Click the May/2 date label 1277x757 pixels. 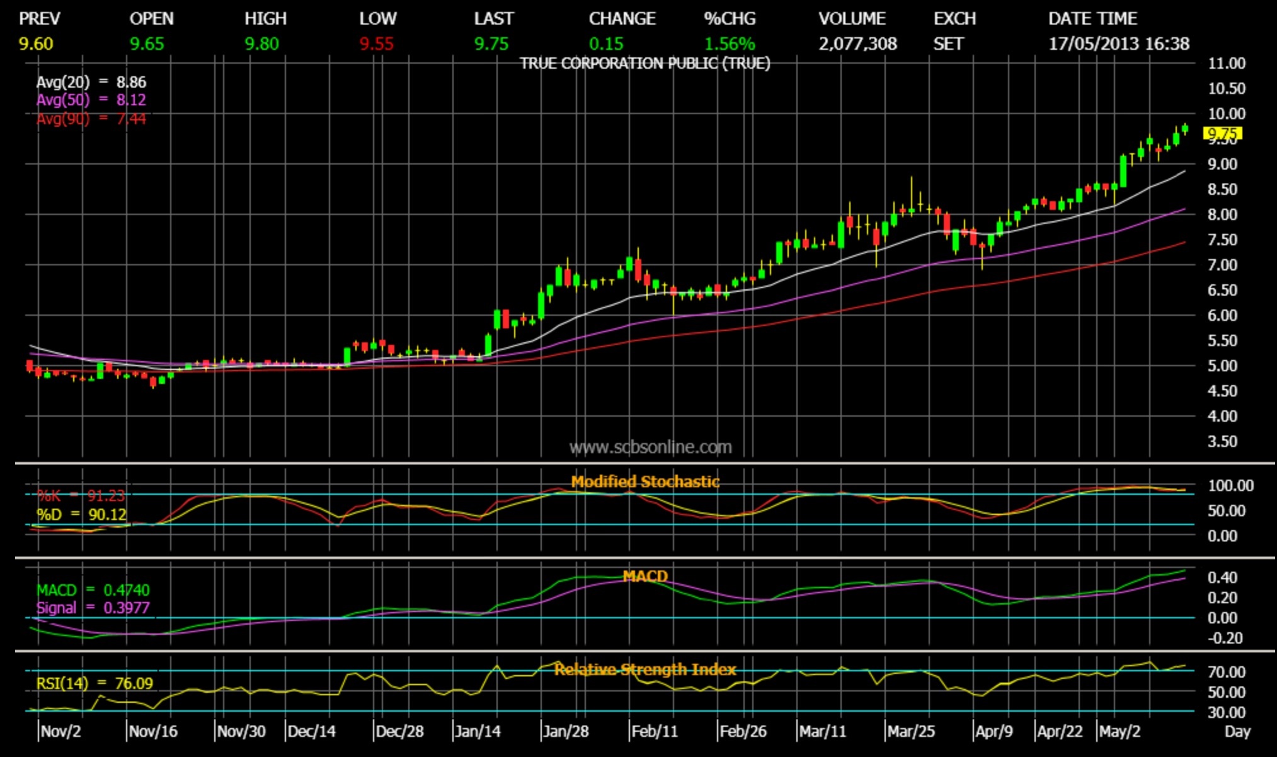point(1120,732)
